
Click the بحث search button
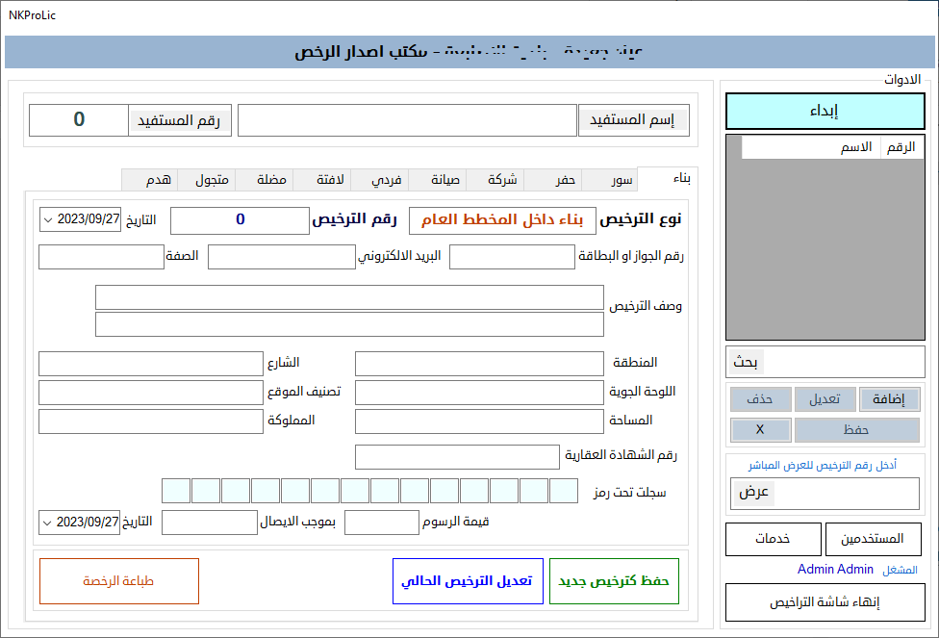(x=746, y=362)
